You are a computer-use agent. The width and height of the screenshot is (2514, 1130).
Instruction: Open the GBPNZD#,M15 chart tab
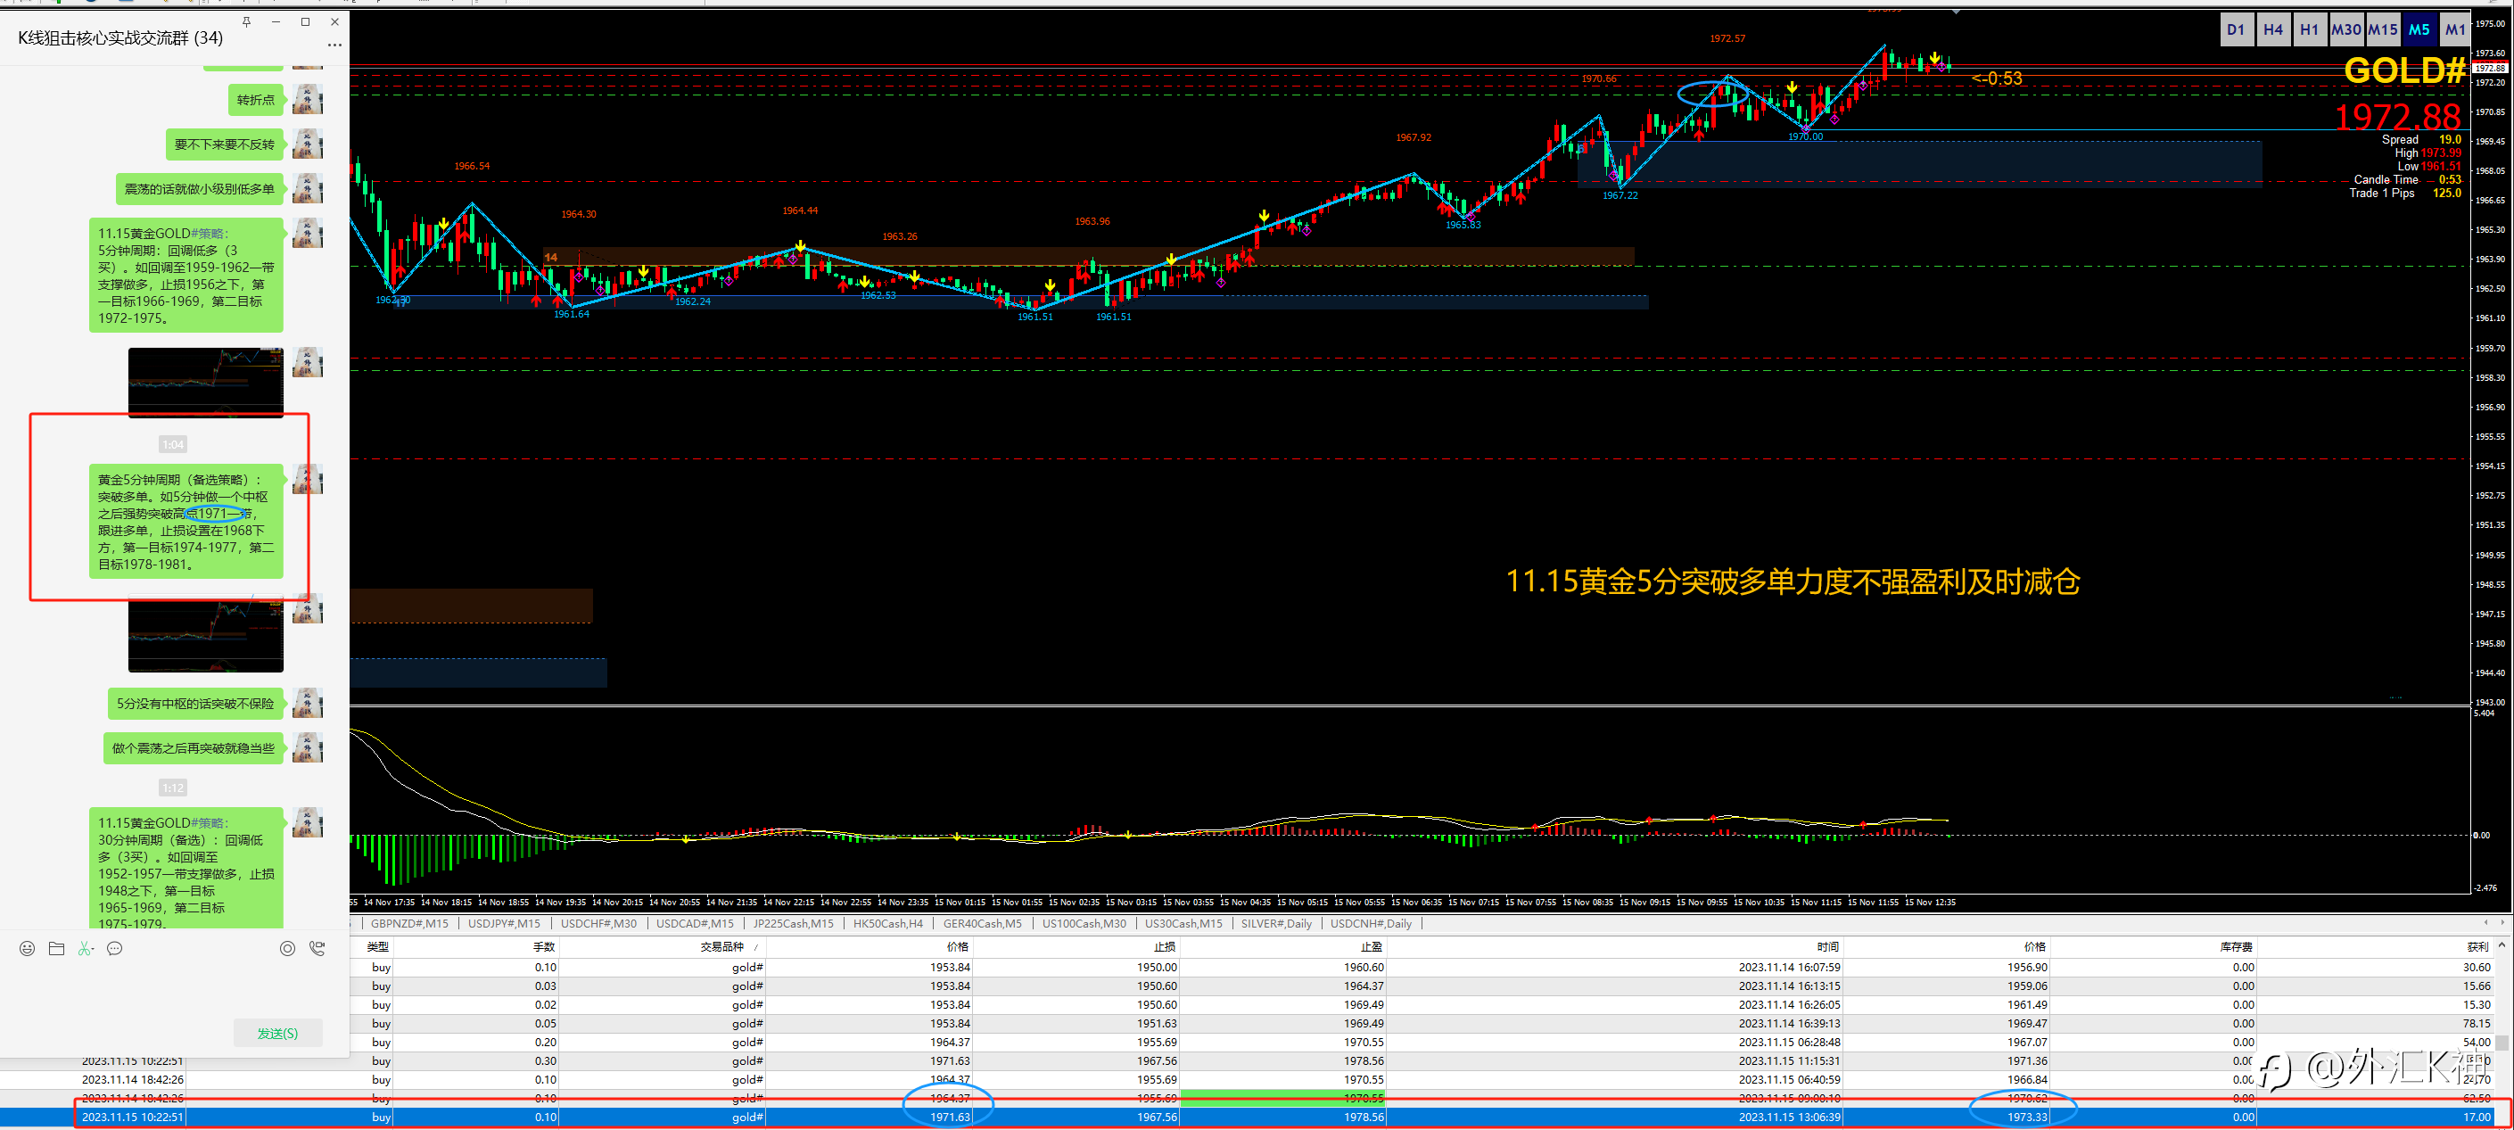pyautogui.click(x=409, y=923)
